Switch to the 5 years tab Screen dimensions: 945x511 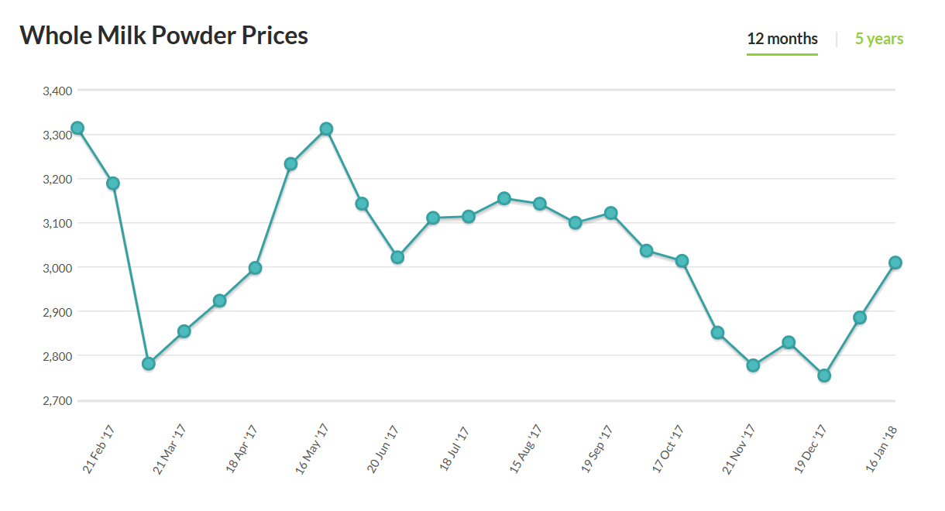pos(879,39)
